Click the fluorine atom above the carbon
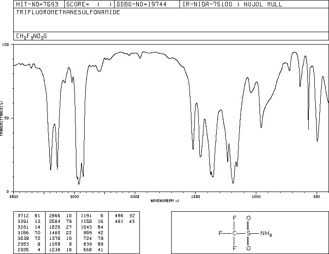This screenshot has width=329, height=254. tap(235, 218)
